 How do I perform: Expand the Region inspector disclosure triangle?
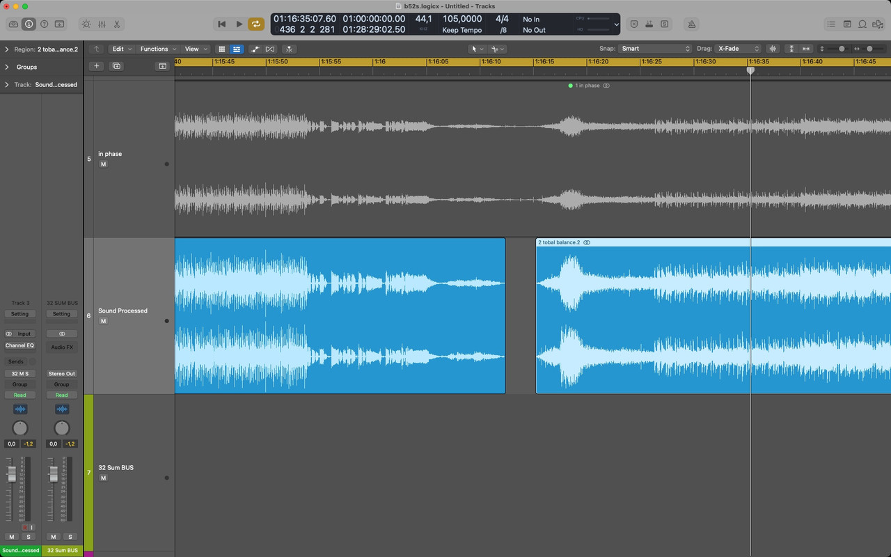coord(7,49)
